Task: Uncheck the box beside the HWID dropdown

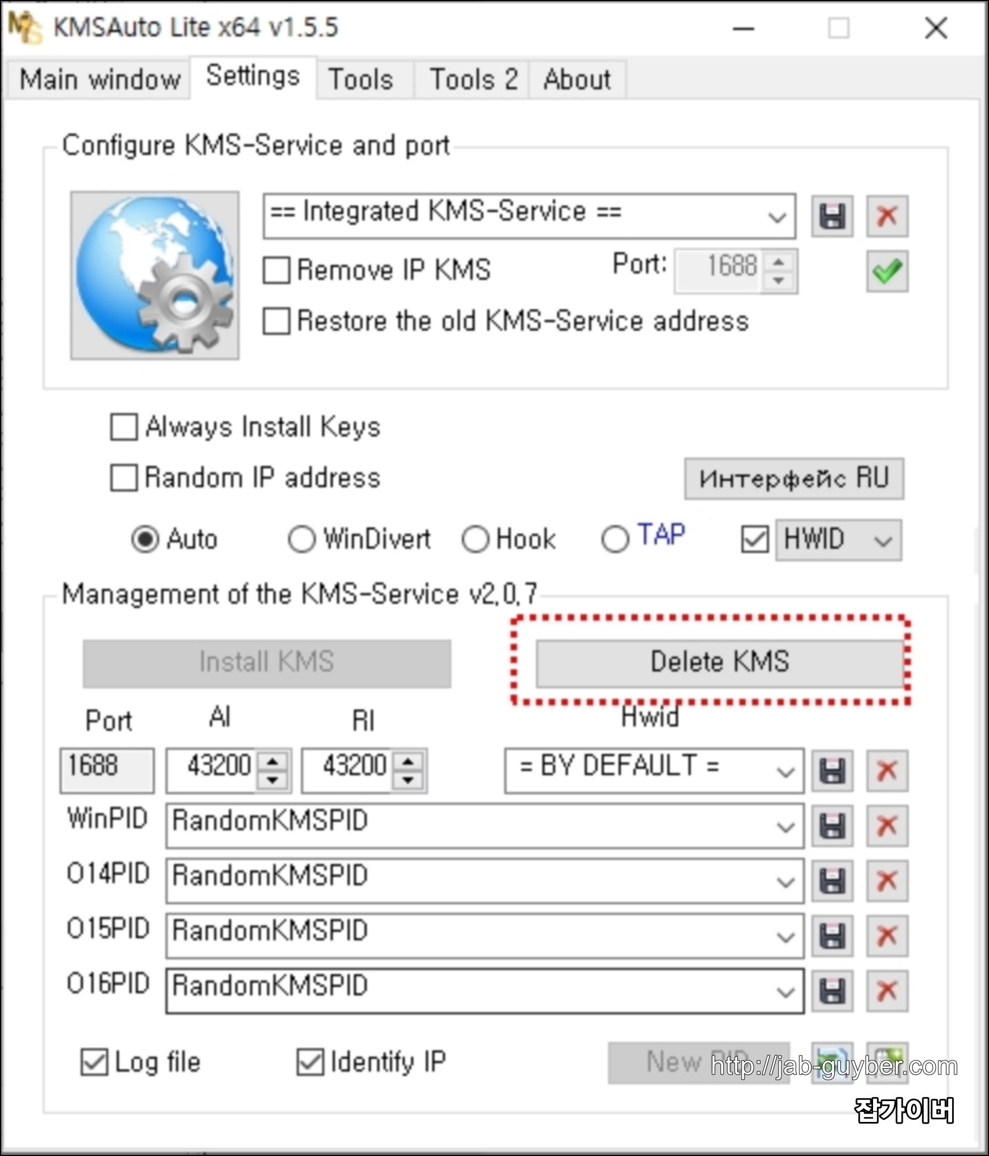Action: pyautogui.click(x=755, y=540)
